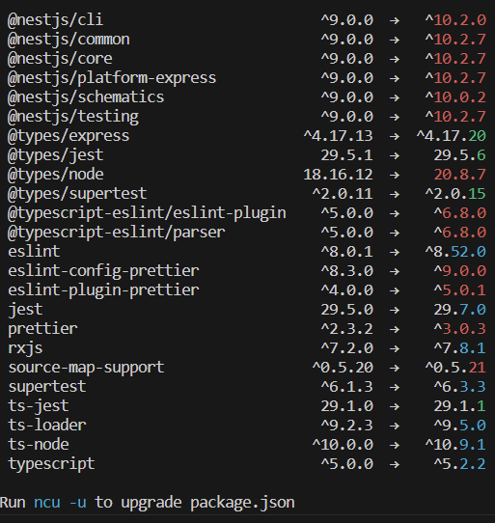This screenshot has height=523, width=495.
Task: Select the @nestjs/cli package name
Action: (x=55, y=20)
